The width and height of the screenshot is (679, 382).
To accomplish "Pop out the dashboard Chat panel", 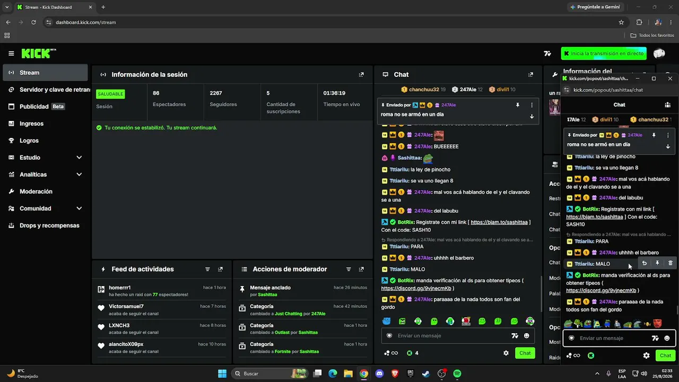I will tap(530, 75).
